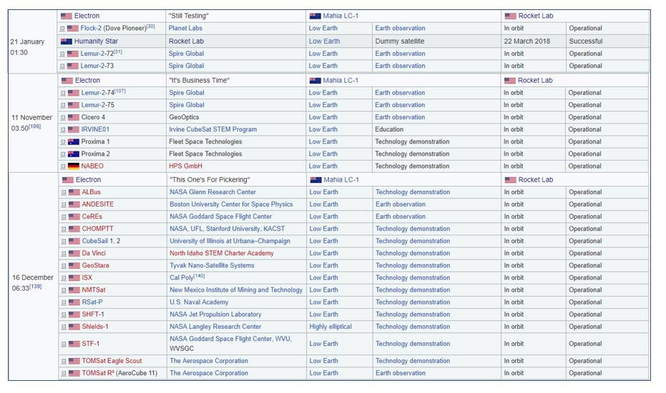Click the US flag beside CHOMPTT
This screenshot has width=666, height=393.
point(74,229)
